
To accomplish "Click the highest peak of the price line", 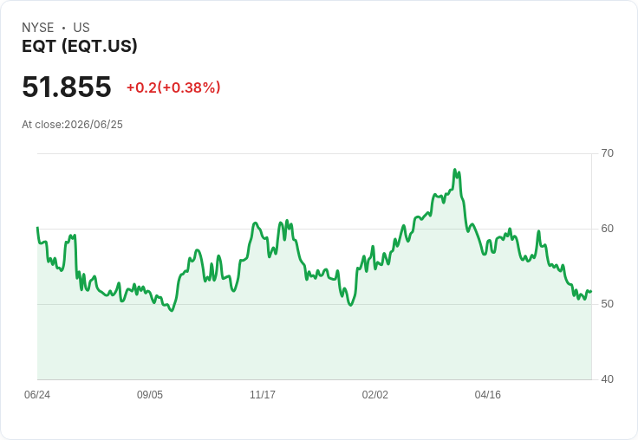I will tap(455, 170).
